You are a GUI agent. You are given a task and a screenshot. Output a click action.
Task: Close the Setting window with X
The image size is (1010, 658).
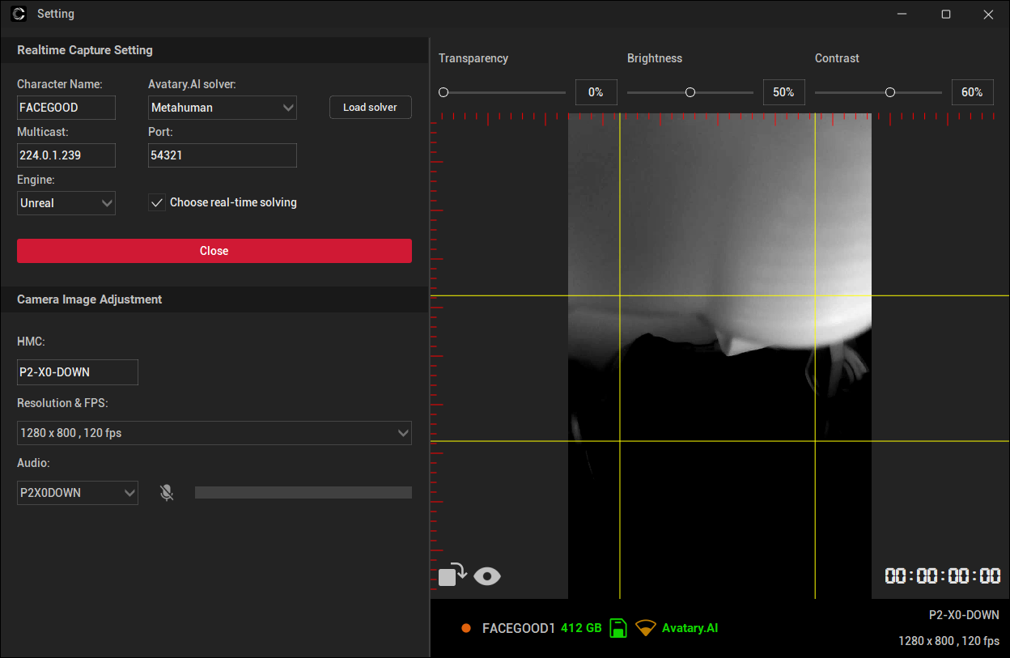tap(988, 15)
